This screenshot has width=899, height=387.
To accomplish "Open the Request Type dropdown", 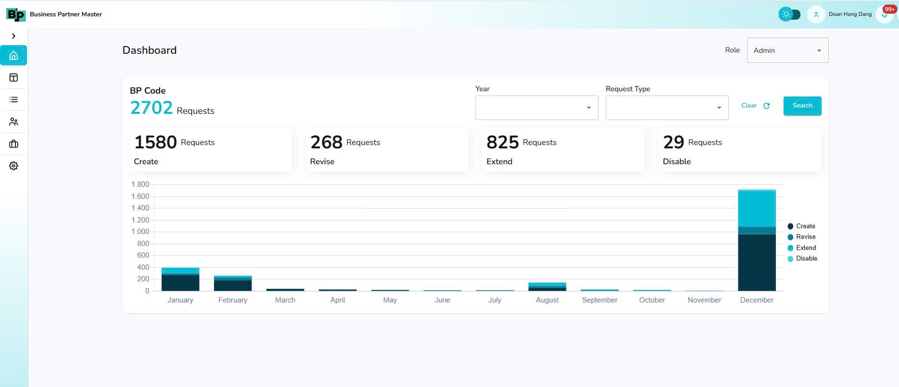I will [x=667, y=108].
